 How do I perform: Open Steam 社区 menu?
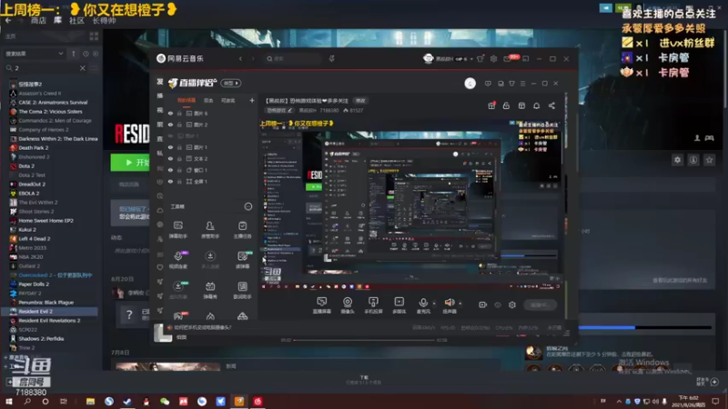(76, 20)
